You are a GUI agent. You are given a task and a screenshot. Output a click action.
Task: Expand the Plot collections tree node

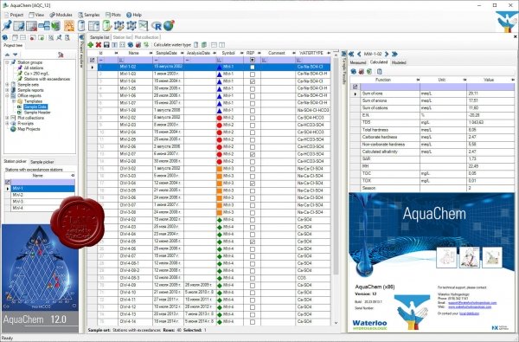[x=7, y=118]
